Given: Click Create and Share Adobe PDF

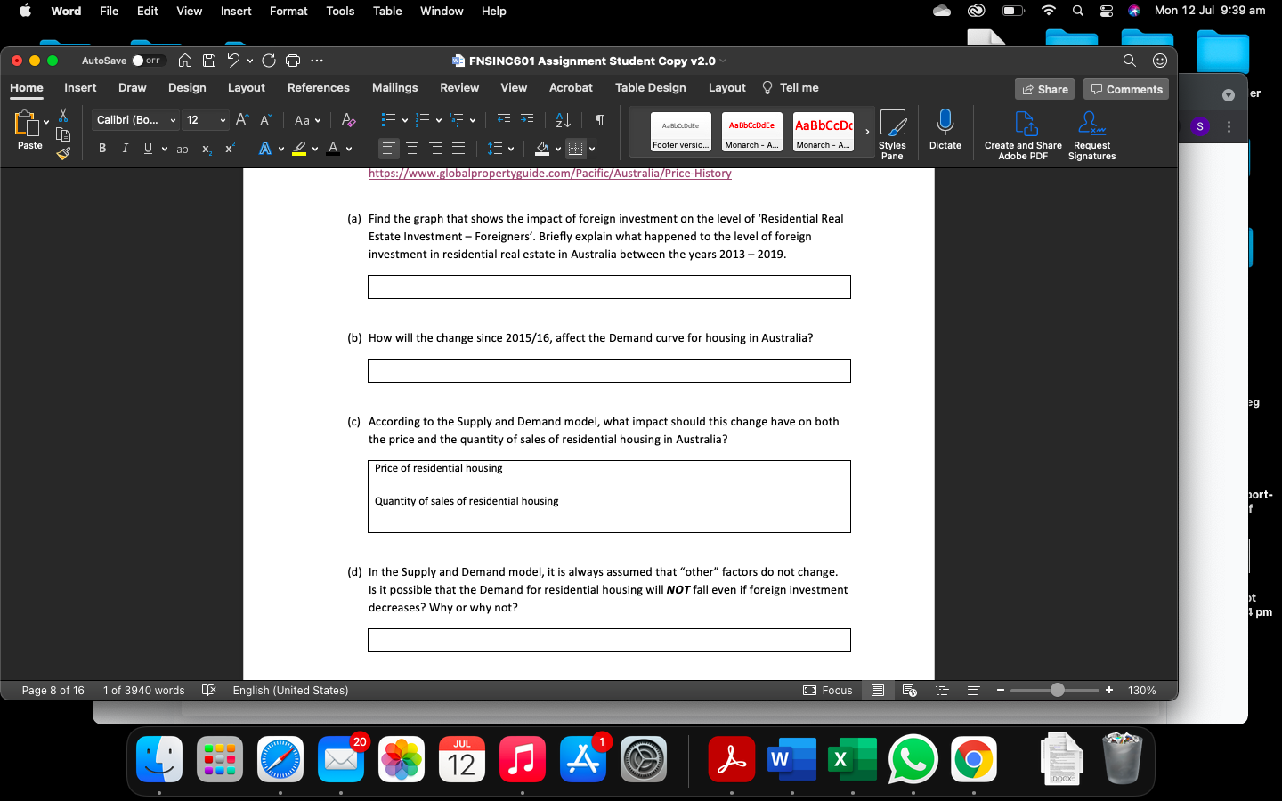Looking at the screenshot, I should [x=1022, y=132].
